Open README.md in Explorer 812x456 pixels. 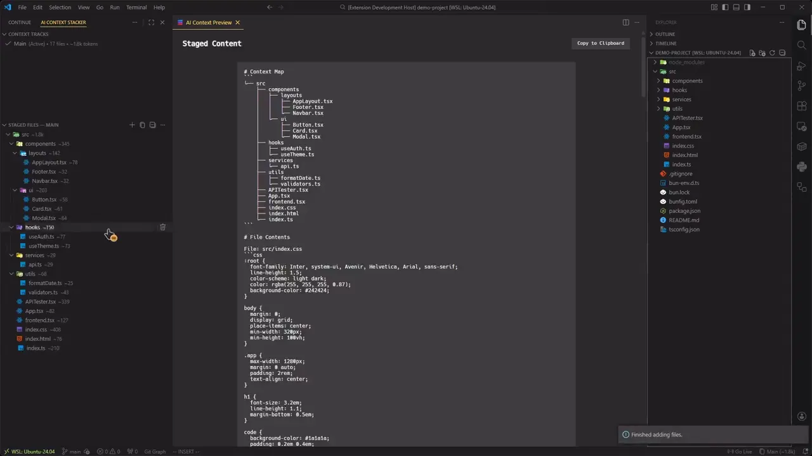(684, 220)
